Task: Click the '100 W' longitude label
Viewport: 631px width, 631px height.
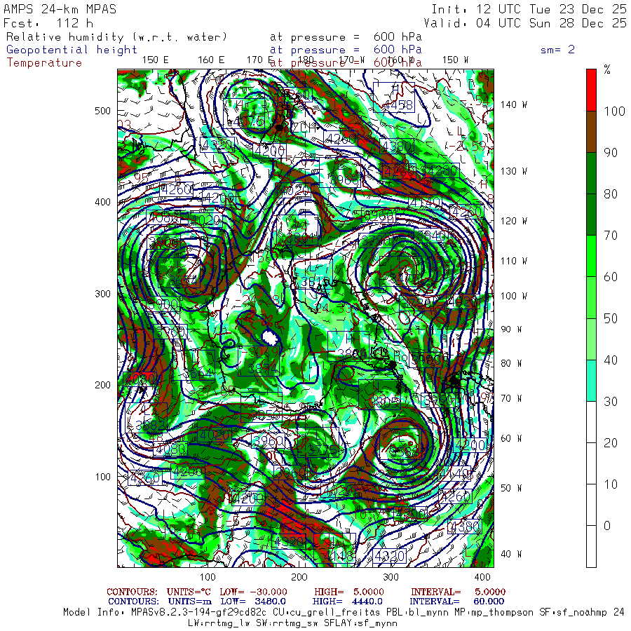Action: coord(513,296)
